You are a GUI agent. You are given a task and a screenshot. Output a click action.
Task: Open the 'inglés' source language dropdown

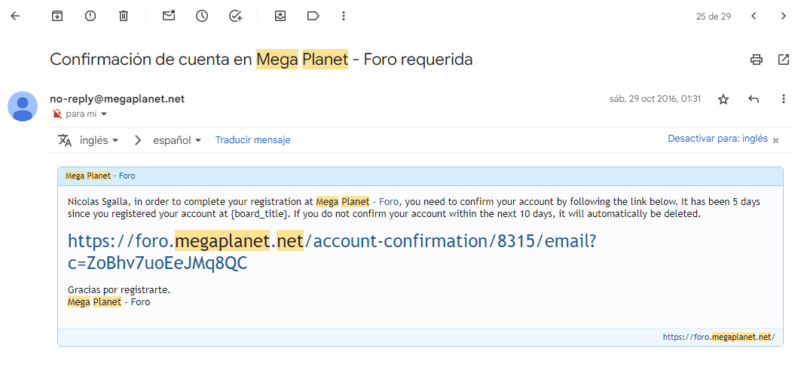coord(99,140)
